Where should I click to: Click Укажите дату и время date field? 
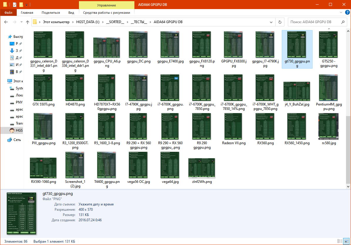[x=96, y=204]
